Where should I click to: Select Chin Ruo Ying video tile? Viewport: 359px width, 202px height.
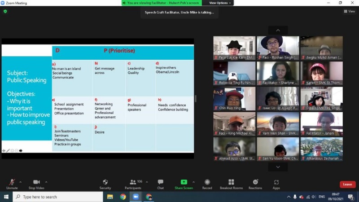(234, 98)
